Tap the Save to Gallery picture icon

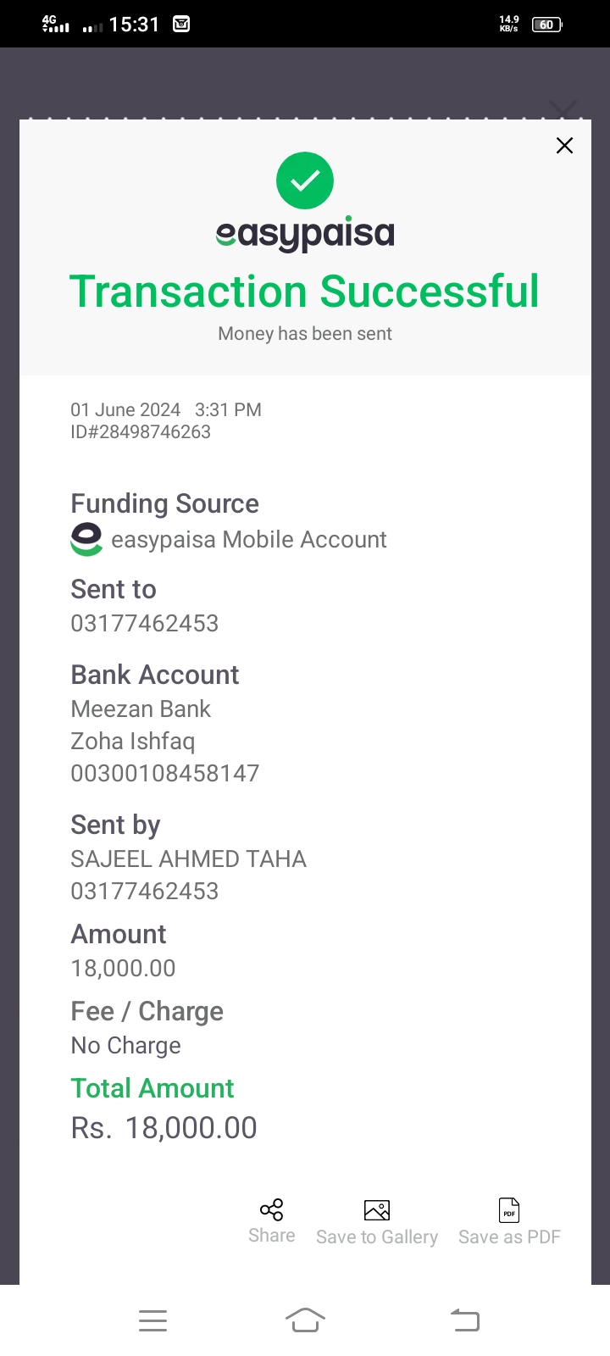(x=377, y=1210)
